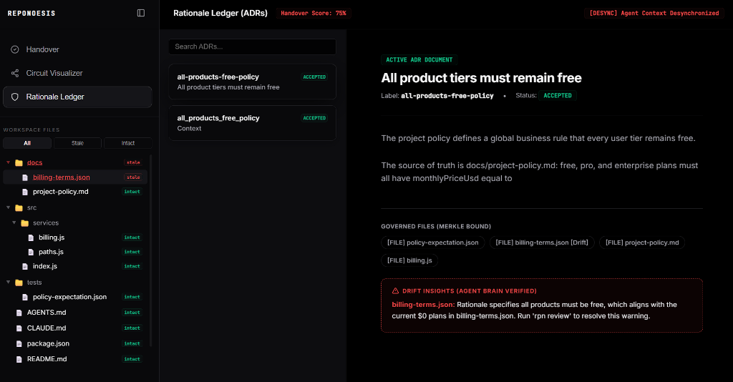
Task: Select billing.js in file tree
Action: (x=75, y=237)
